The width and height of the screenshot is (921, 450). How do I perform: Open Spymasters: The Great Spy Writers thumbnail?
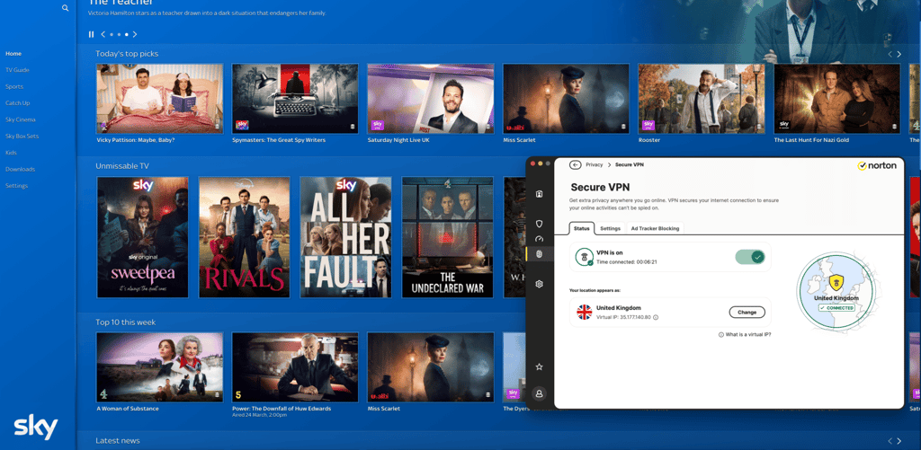pos(295,99)
